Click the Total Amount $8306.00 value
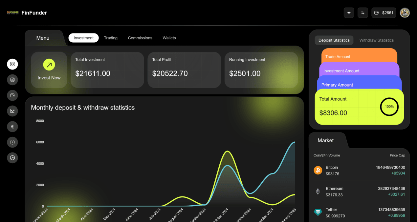 [x=333, y=113]
